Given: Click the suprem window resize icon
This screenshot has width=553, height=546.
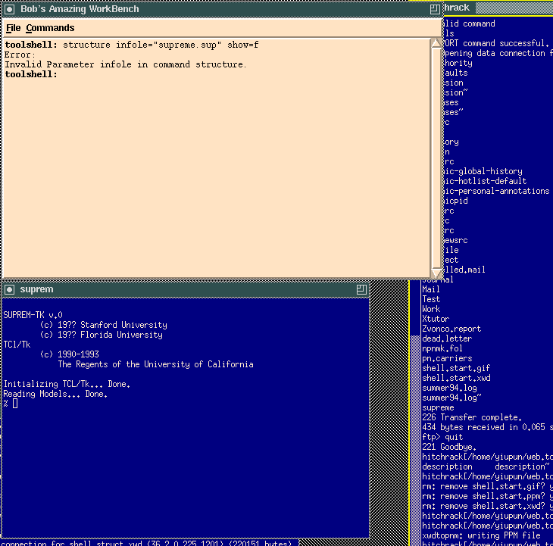Looking at the screenshot, I should (x=361, y=289).
